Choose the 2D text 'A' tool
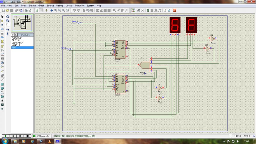The width and height of the screenshot is (256, 144). tap(2, 100)
